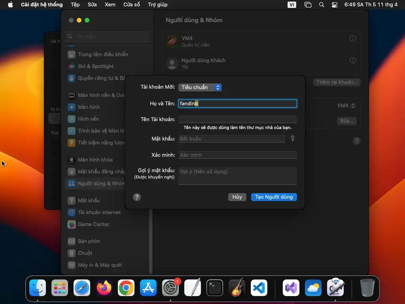
Task: Open the Apple menu
Action: pos(10,5)
